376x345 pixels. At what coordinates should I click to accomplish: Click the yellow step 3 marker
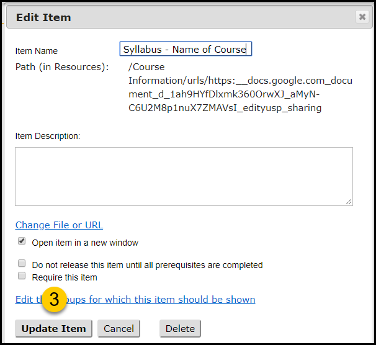54,299
